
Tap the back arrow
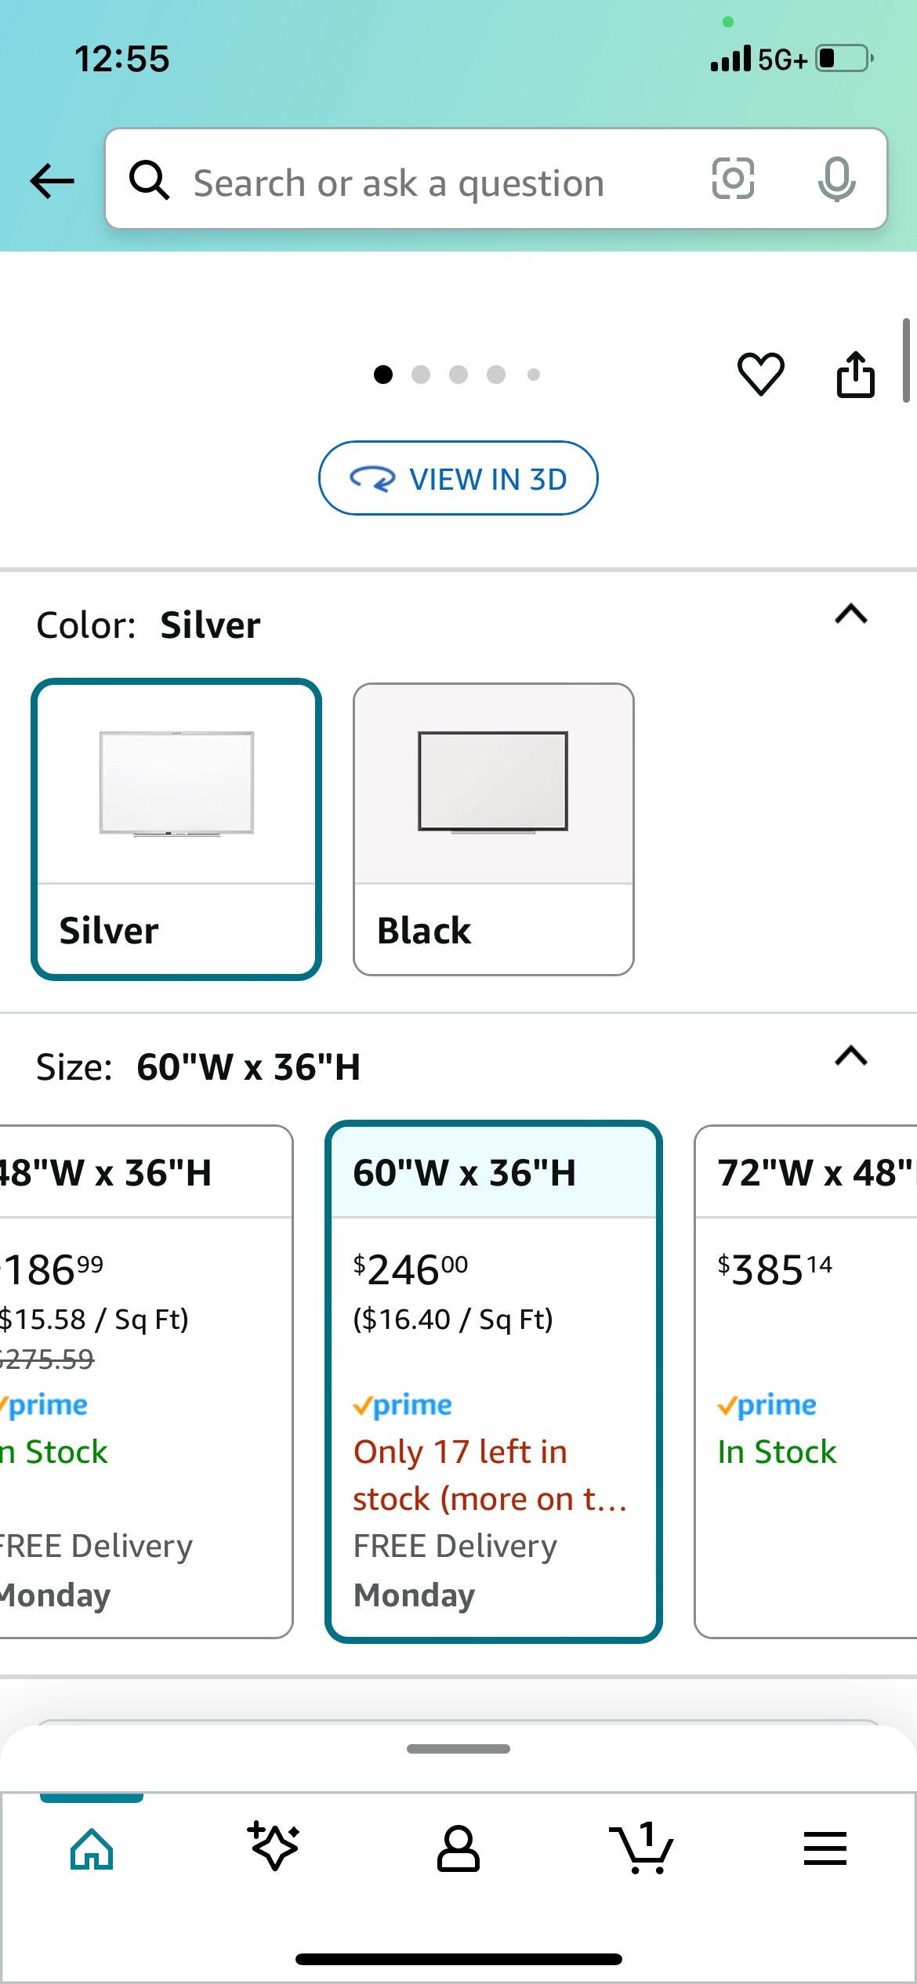pos(52,181)
